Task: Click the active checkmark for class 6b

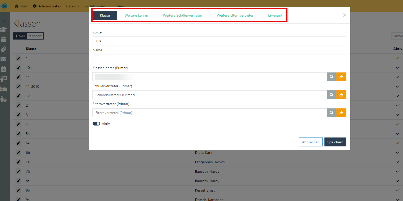Action: (398, 153)
